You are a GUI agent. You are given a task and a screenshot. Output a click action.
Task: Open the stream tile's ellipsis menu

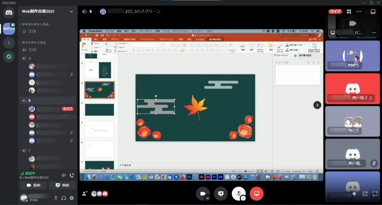tap(374, 32)
